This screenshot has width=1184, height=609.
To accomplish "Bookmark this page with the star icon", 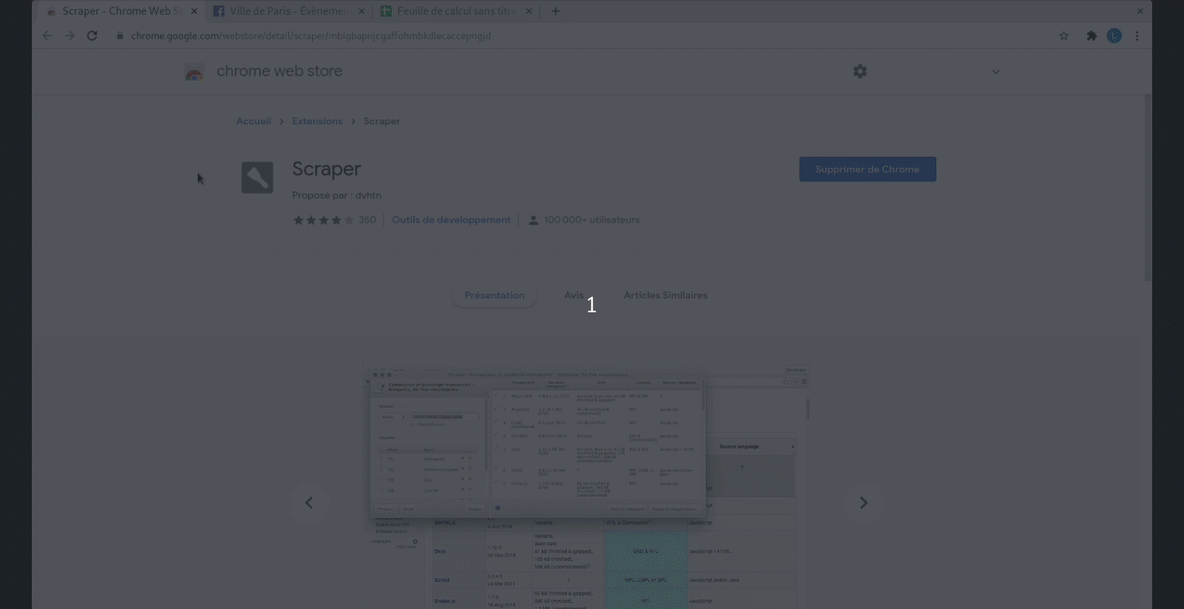I will pos(1064,36).
